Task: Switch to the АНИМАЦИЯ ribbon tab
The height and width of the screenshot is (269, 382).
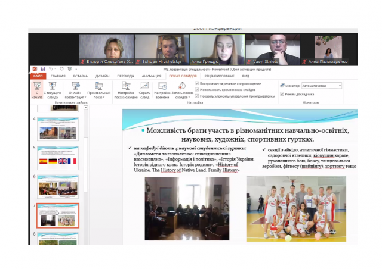Action: [x=151, y=76]
